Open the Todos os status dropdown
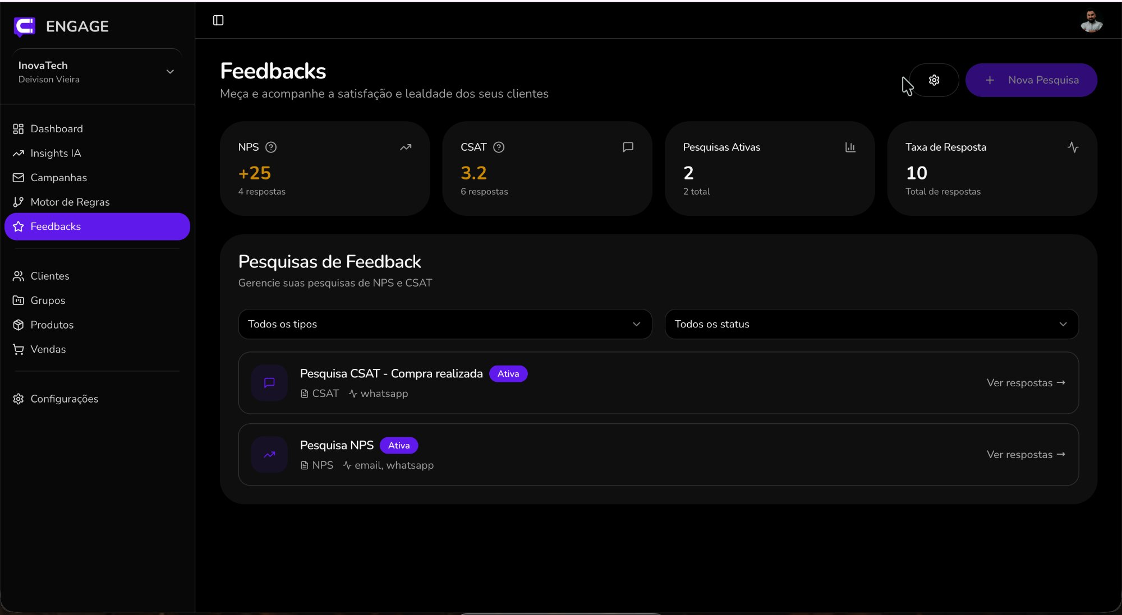 tap(871, 324)
